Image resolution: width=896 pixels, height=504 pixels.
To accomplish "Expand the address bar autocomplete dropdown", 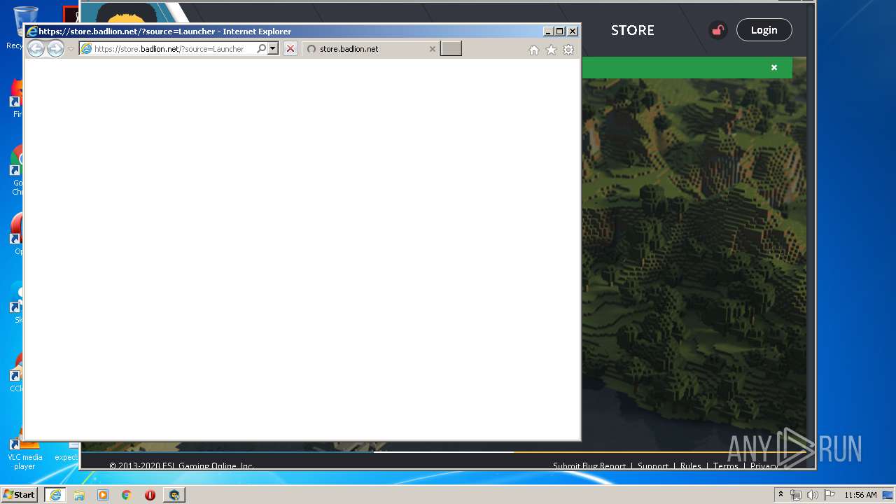I will click(x=273, y=49).
